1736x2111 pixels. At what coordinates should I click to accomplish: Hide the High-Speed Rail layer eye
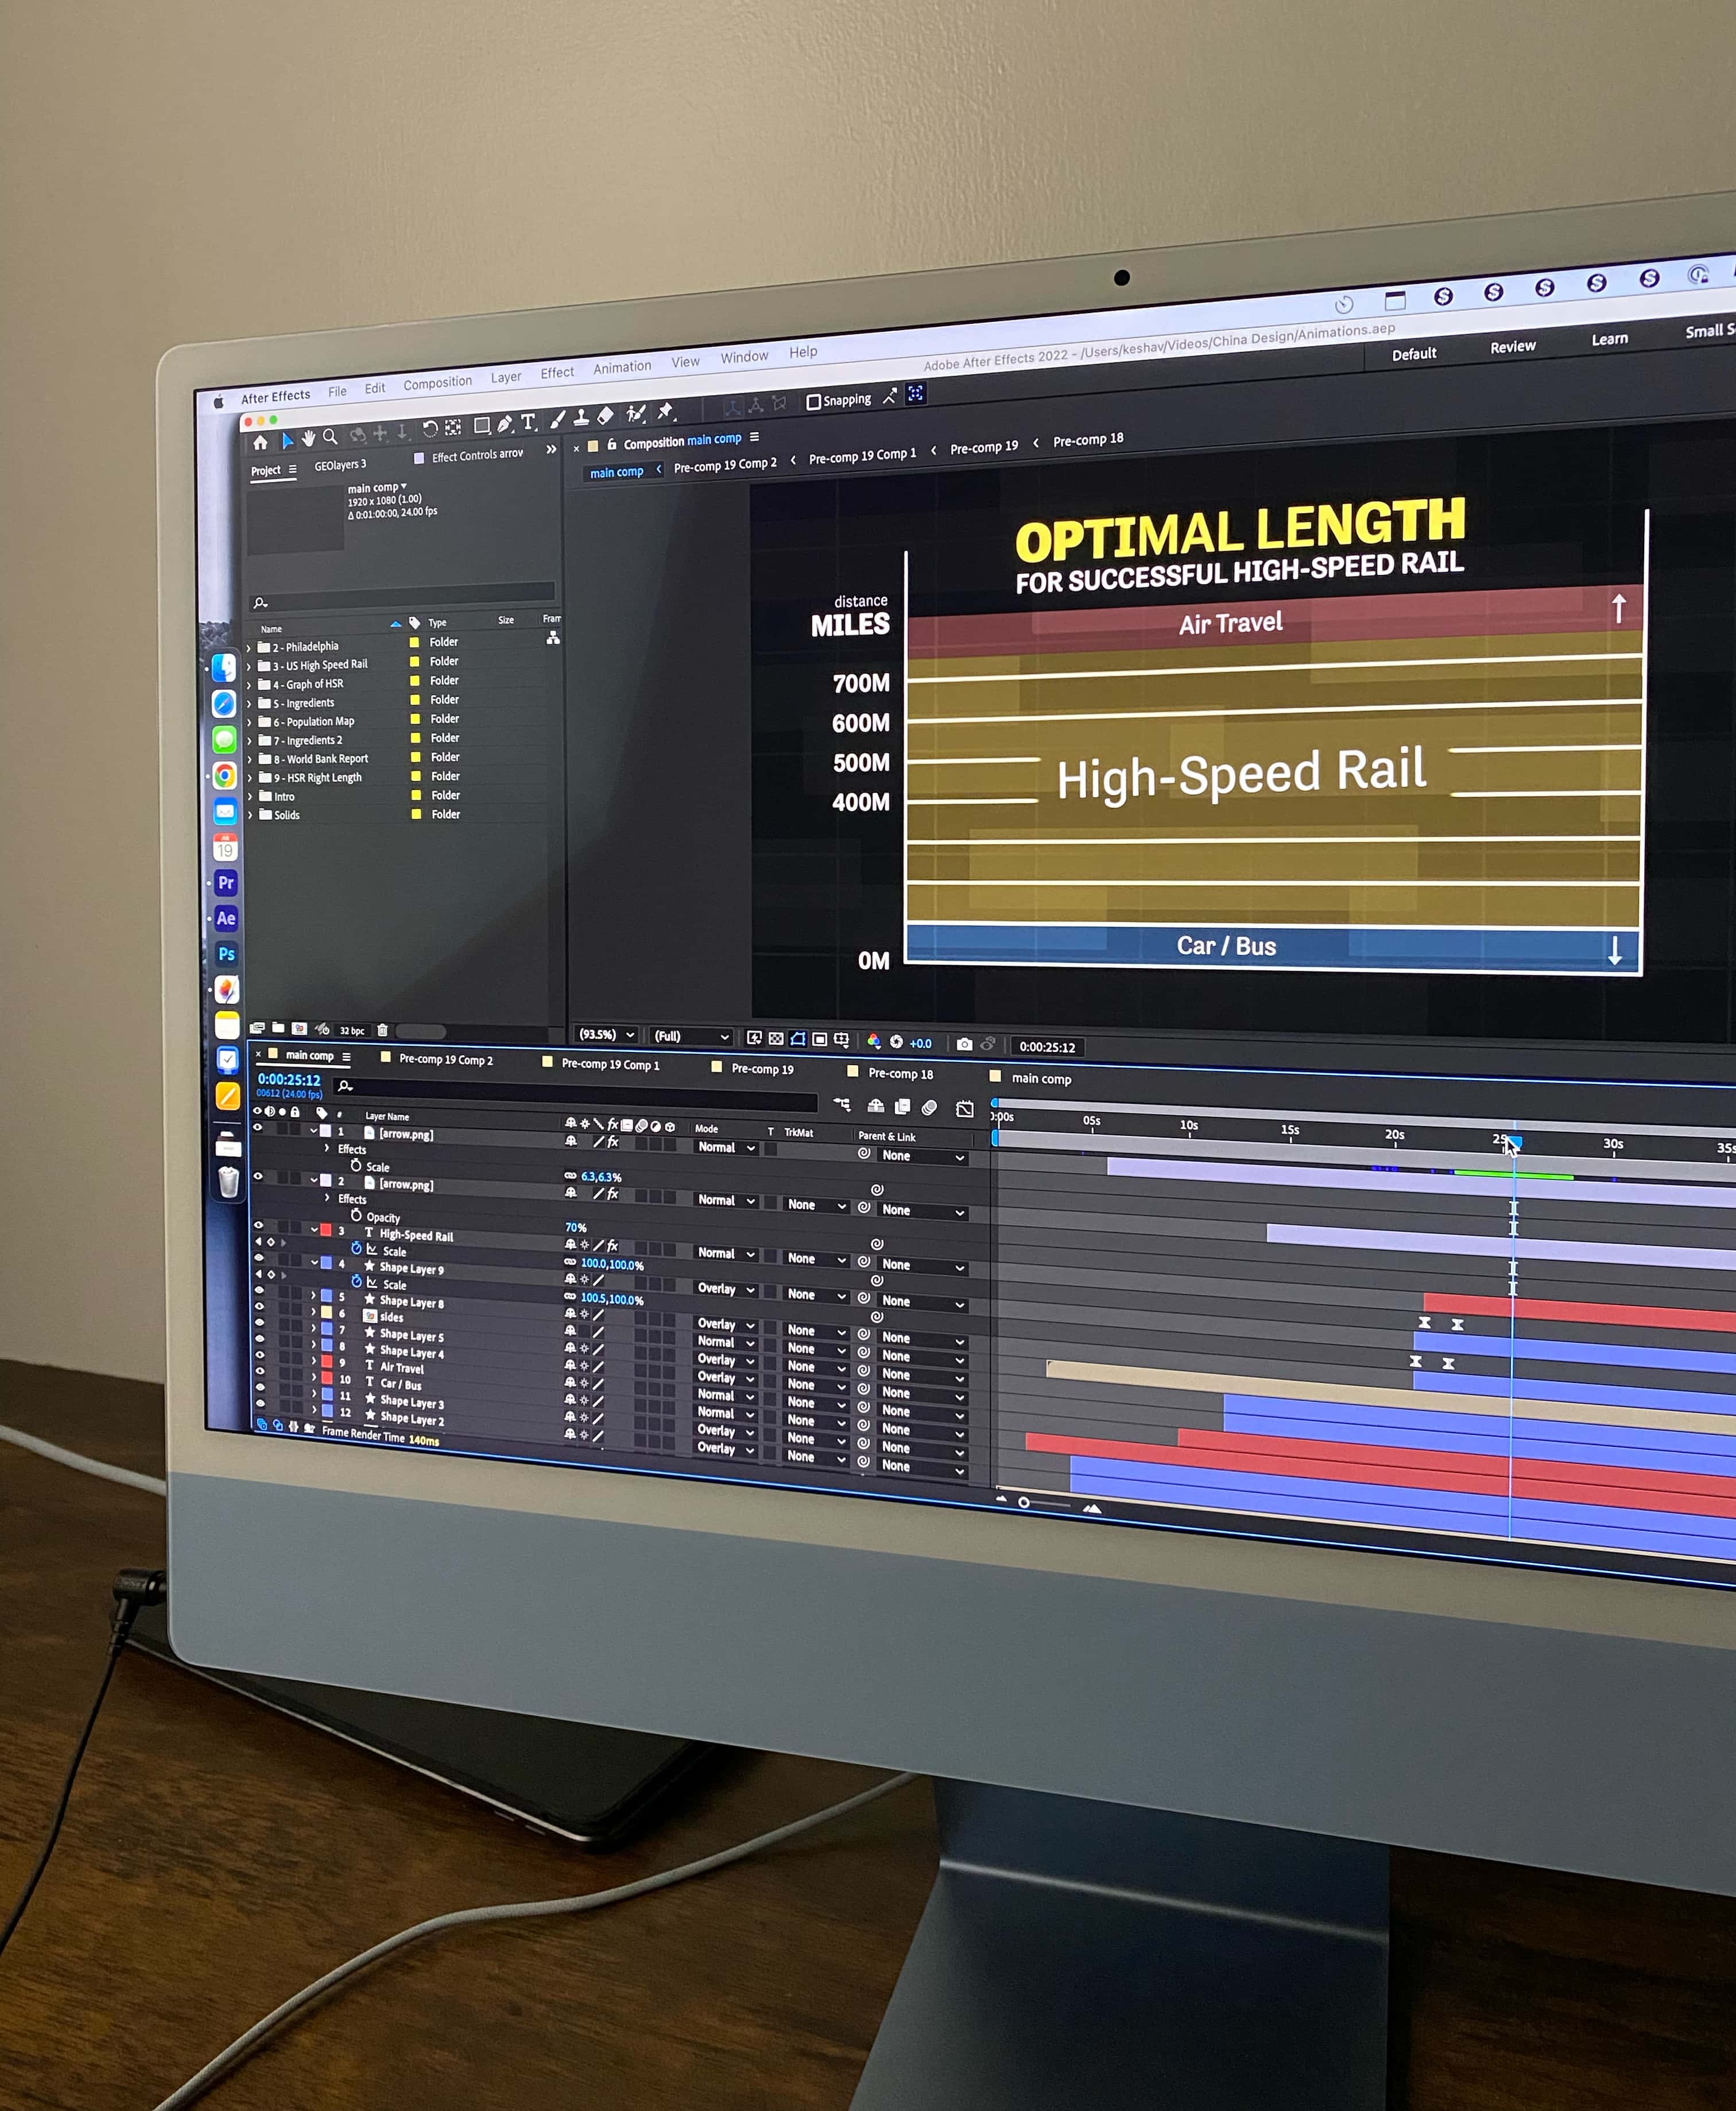pos(258,1225)
